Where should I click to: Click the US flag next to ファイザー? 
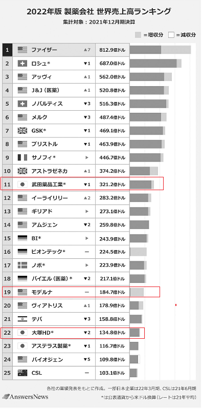pos(23,50)
